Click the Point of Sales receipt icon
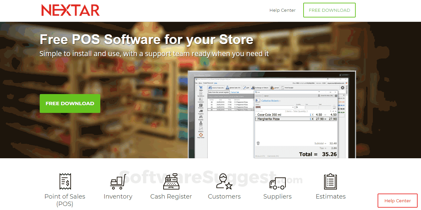The height and width of the screenshot is (210, 421). (x=64, y=182)
